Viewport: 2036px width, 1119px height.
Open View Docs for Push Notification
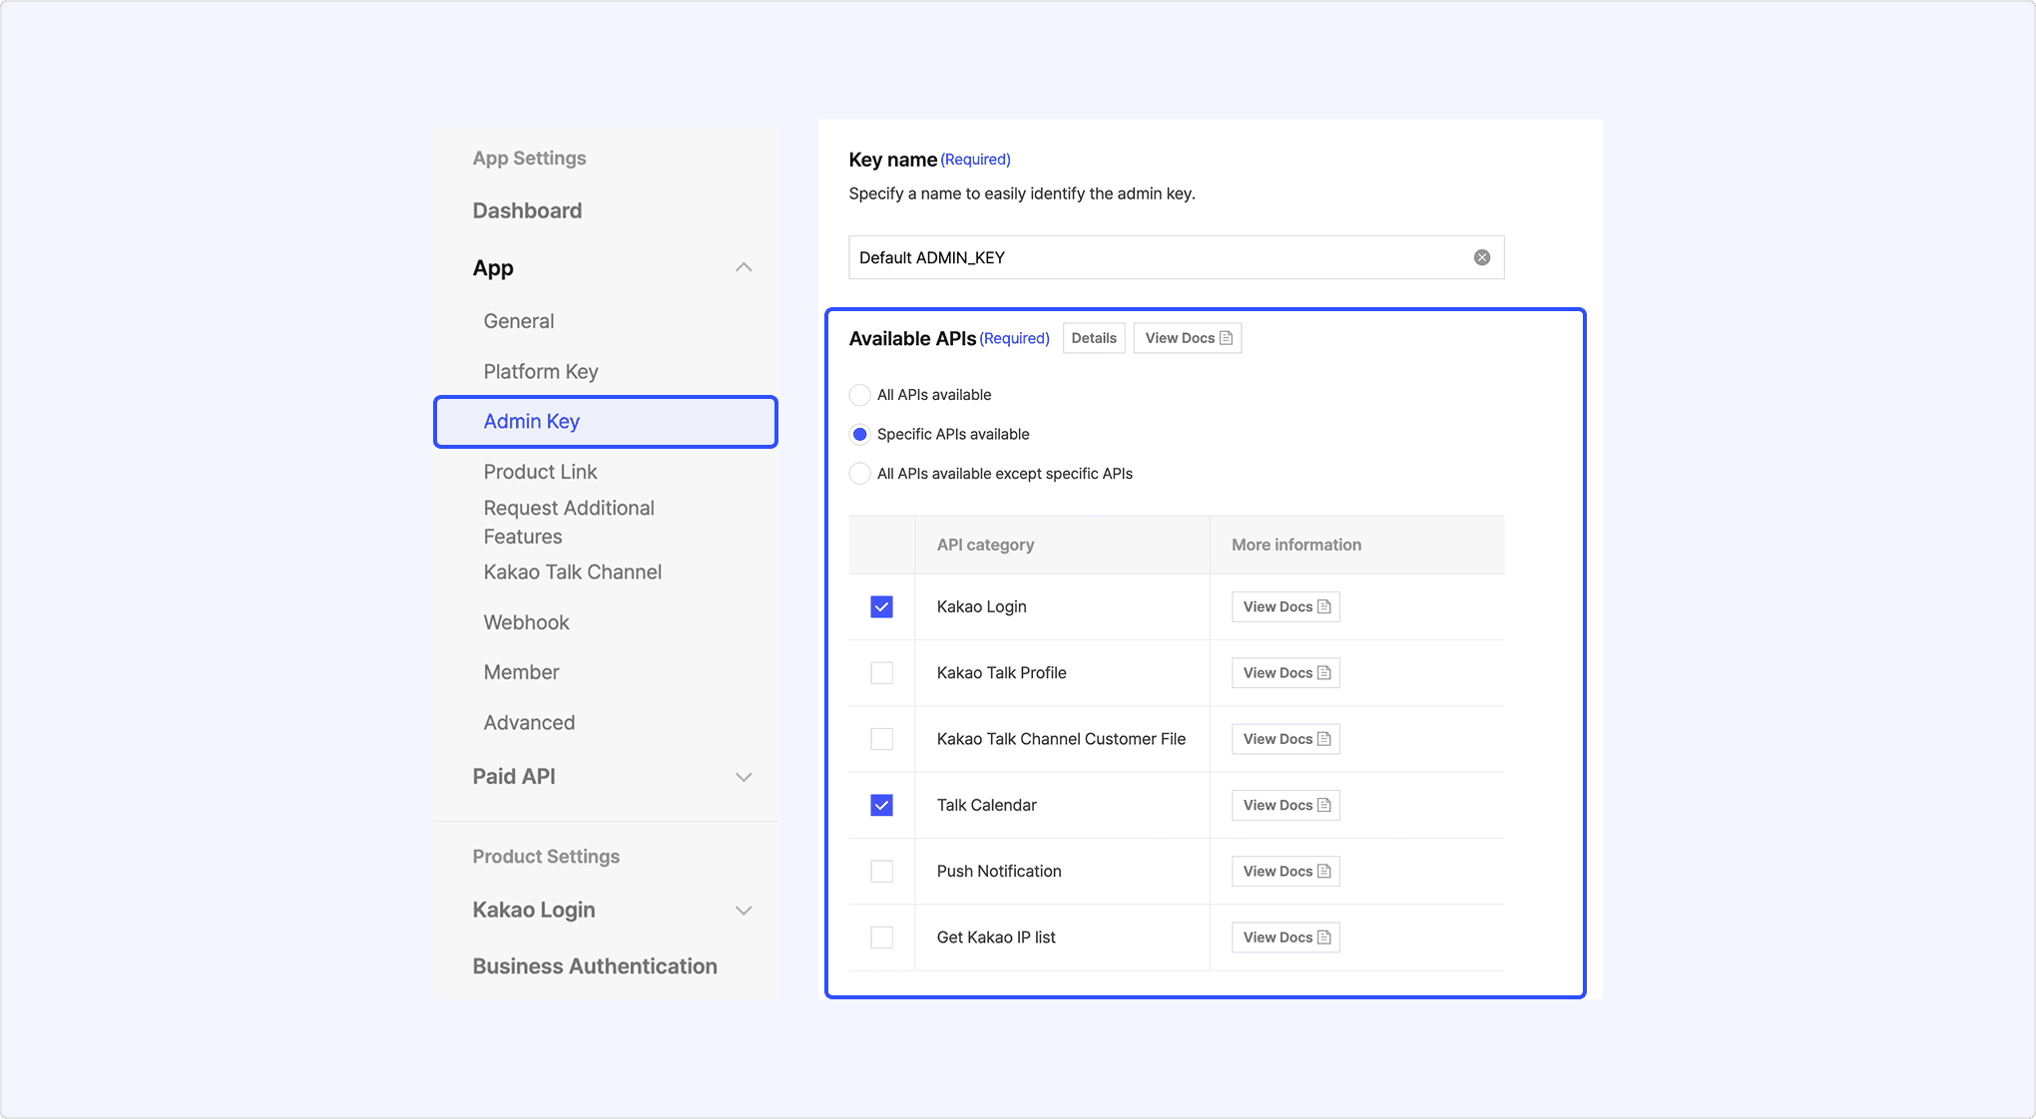coord(1285,872)
